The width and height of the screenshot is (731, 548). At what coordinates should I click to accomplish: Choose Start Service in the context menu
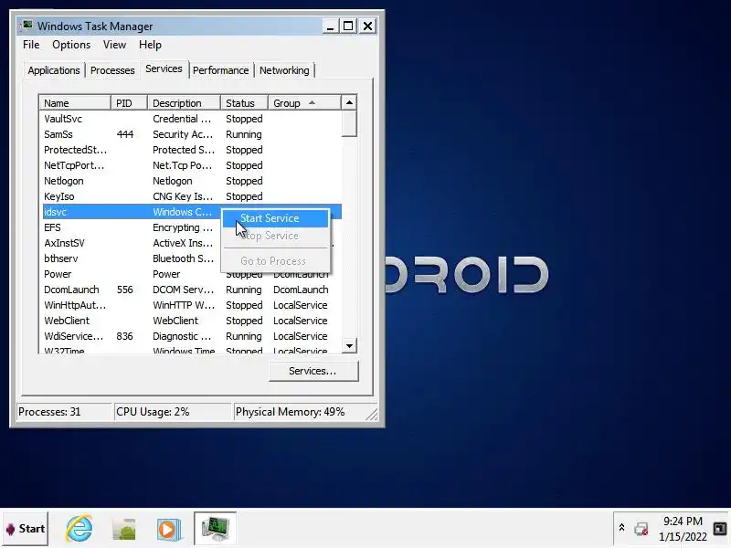point(276,218)
